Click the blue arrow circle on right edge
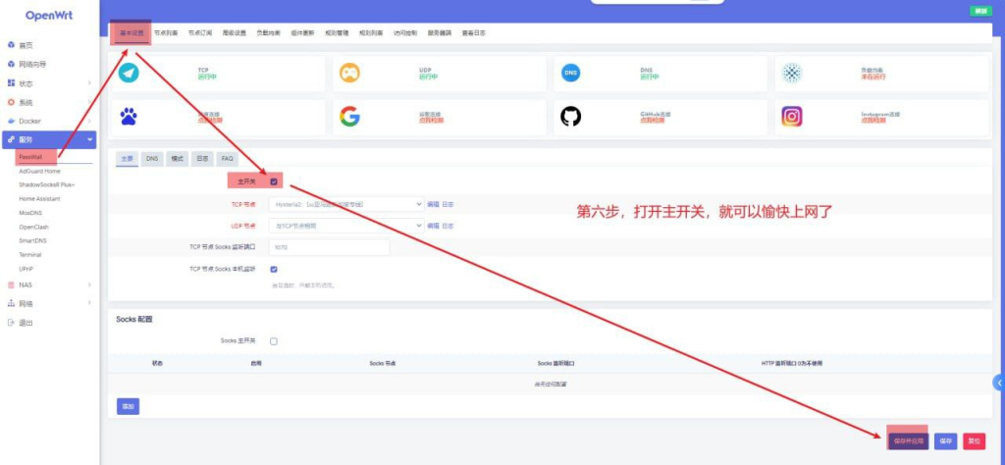Viewport: 1005px width, 465px height. [x=999, y=383]
